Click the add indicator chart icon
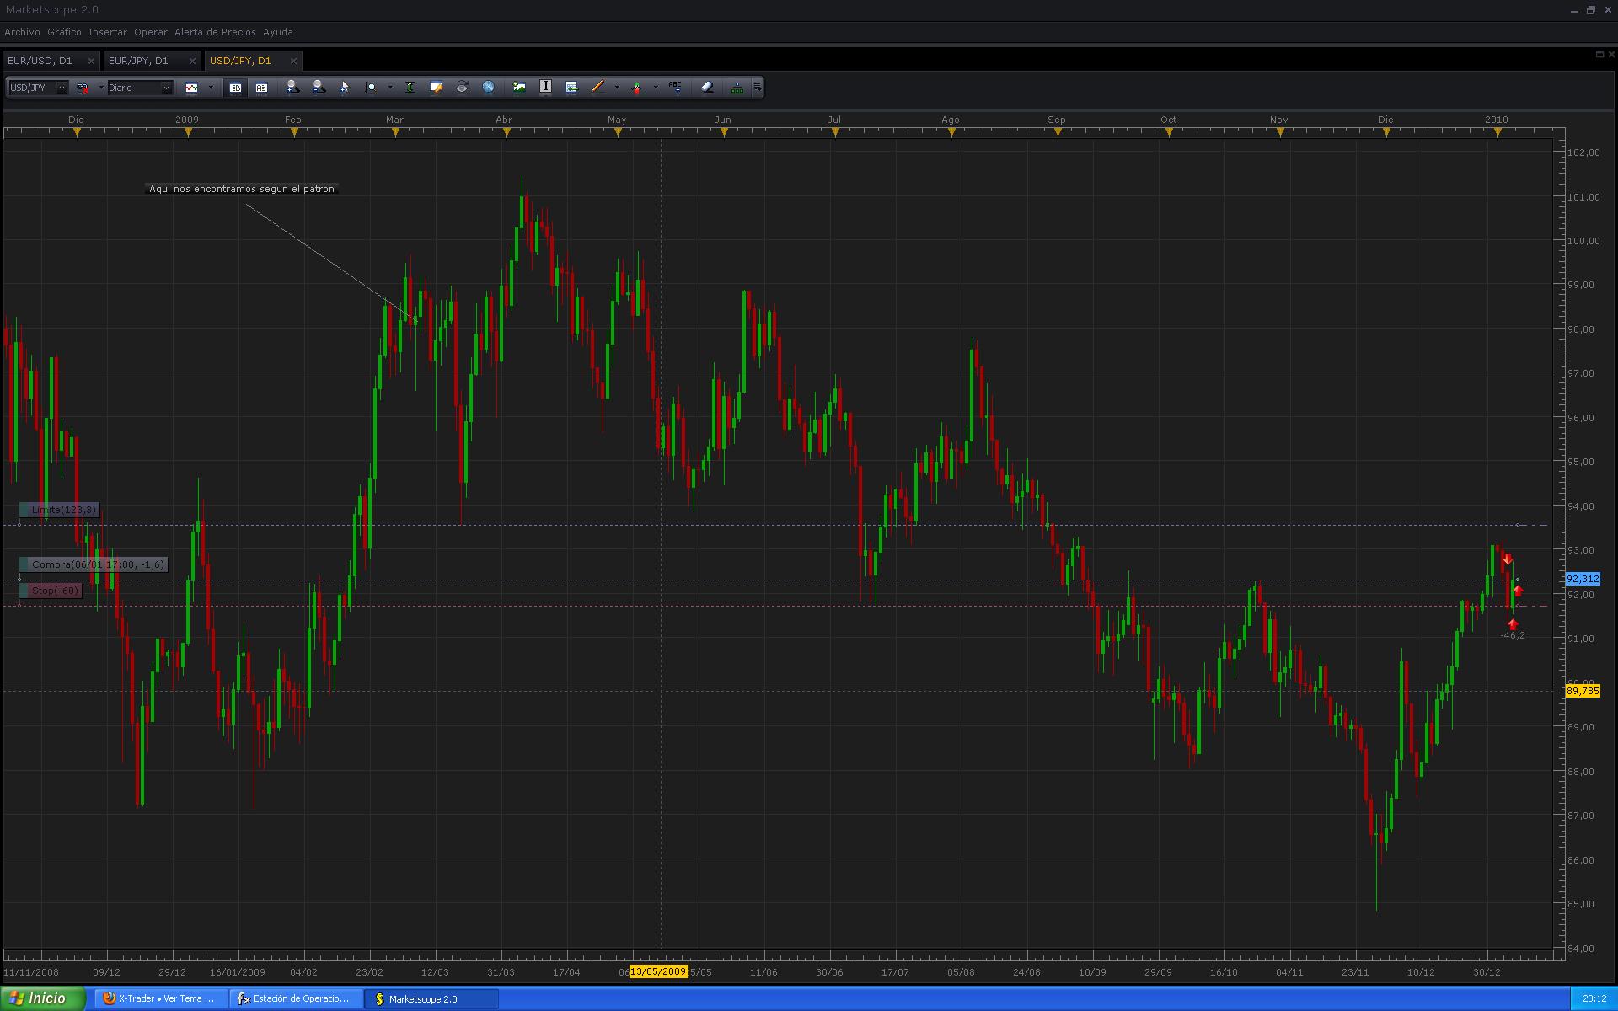The height and width of the screenshot is (1011, 1618). [x=519, y=87]
